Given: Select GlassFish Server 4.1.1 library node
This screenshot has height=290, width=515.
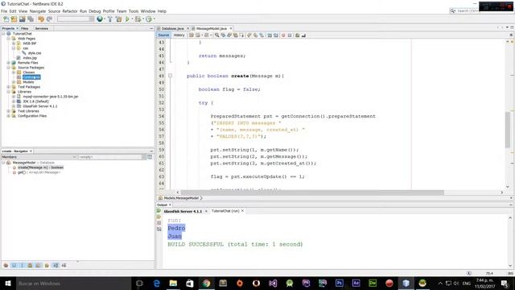Looking at the screenshot, I should (40, 106).
